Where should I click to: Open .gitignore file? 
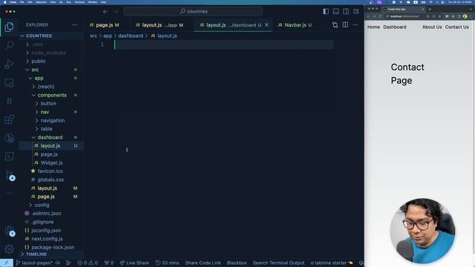point(42,222)
